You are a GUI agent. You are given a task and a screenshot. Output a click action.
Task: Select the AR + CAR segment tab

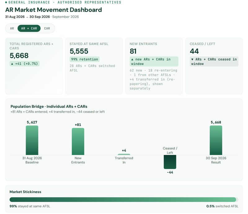point(29,28)
